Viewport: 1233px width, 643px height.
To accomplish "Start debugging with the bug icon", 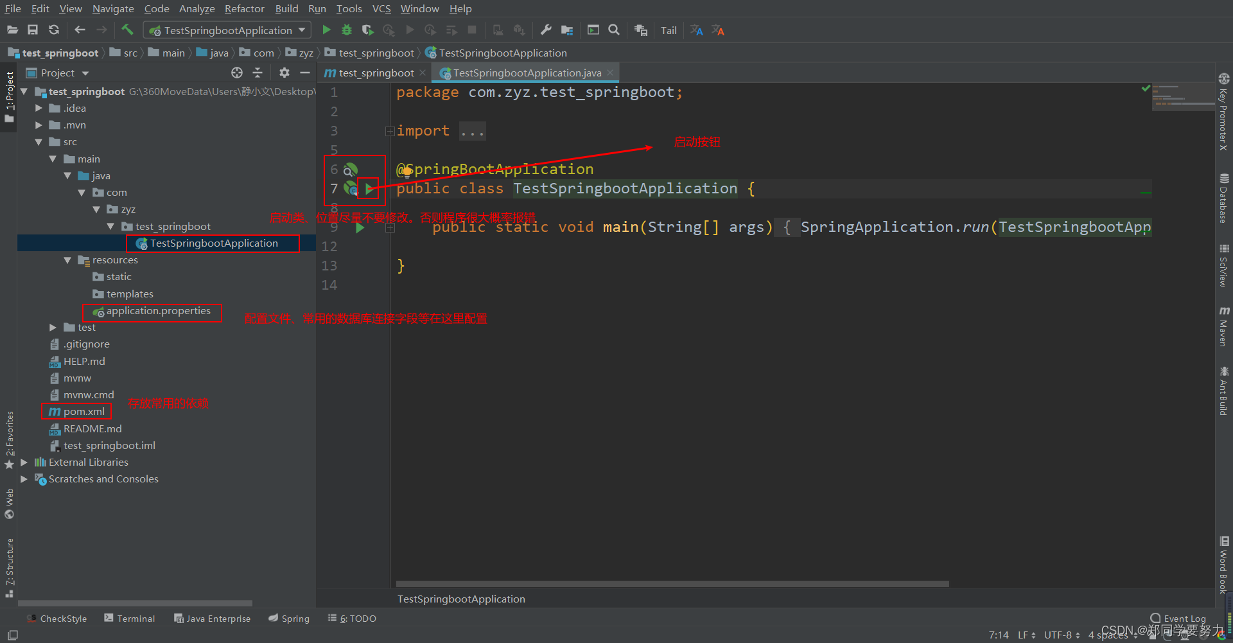I will [x=347, y=30].
